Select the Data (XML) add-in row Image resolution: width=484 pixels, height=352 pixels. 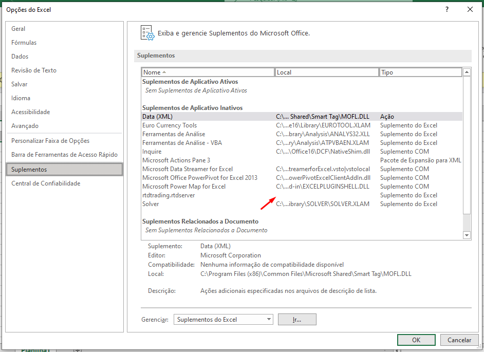[x=302, y=117]
